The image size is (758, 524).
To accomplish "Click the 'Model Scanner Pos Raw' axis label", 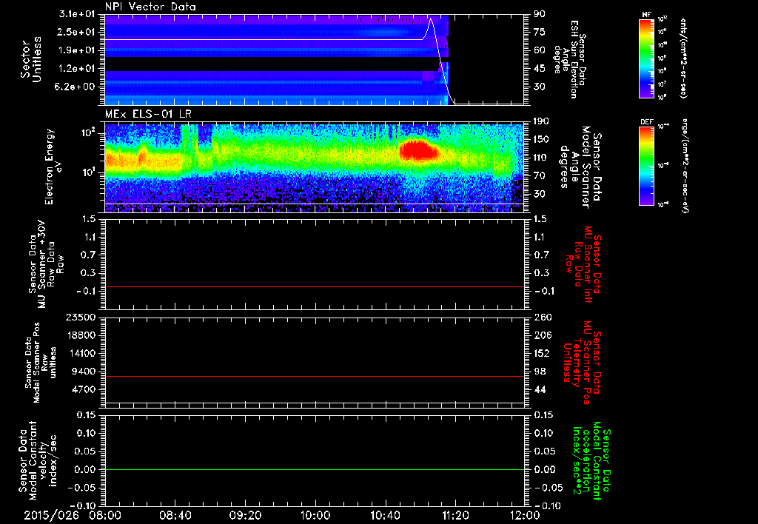I will (40, 363).
